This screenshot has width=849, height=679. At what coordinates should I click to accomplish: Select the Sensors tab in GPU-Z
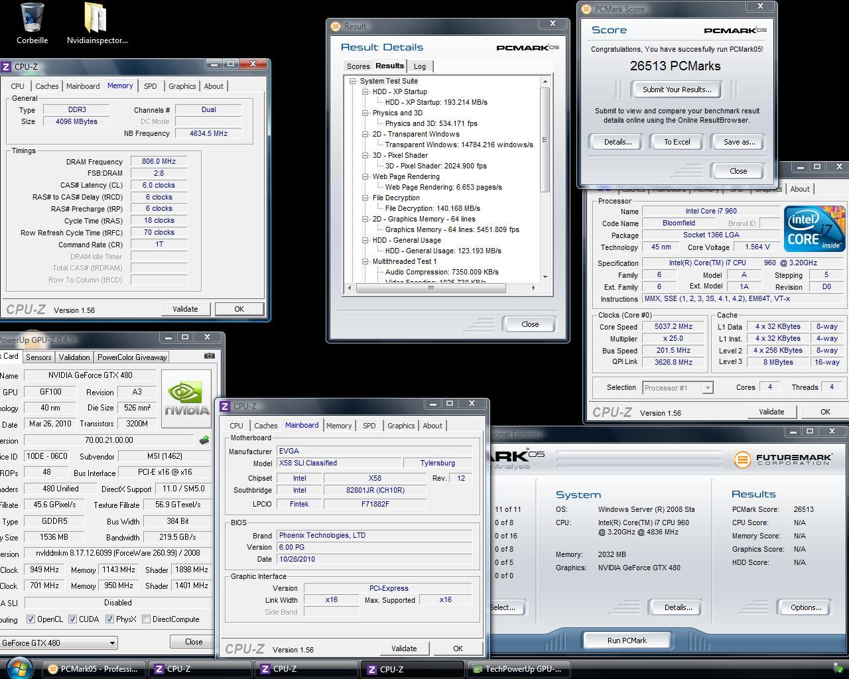(38, 357)
